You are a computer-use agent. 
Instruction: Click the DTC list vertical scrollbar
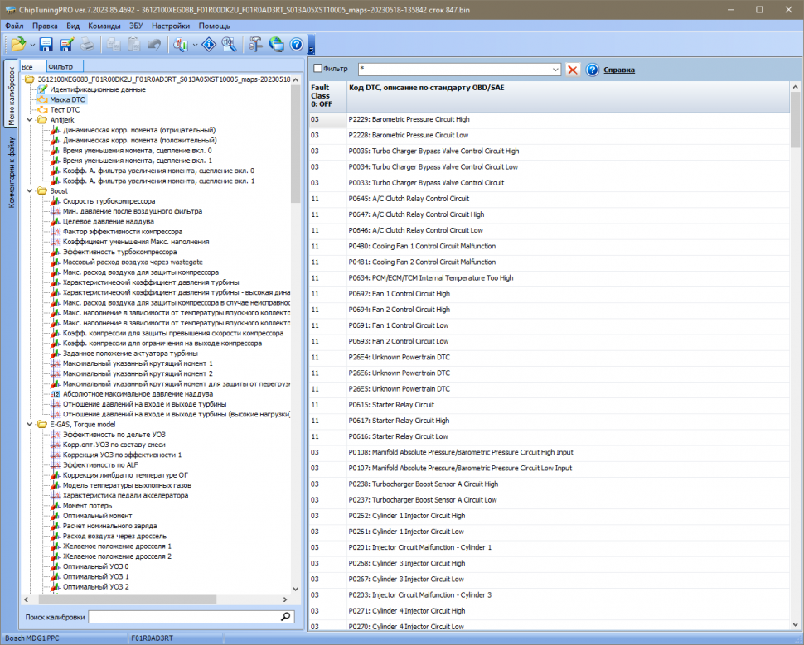[x=795, y=331]
